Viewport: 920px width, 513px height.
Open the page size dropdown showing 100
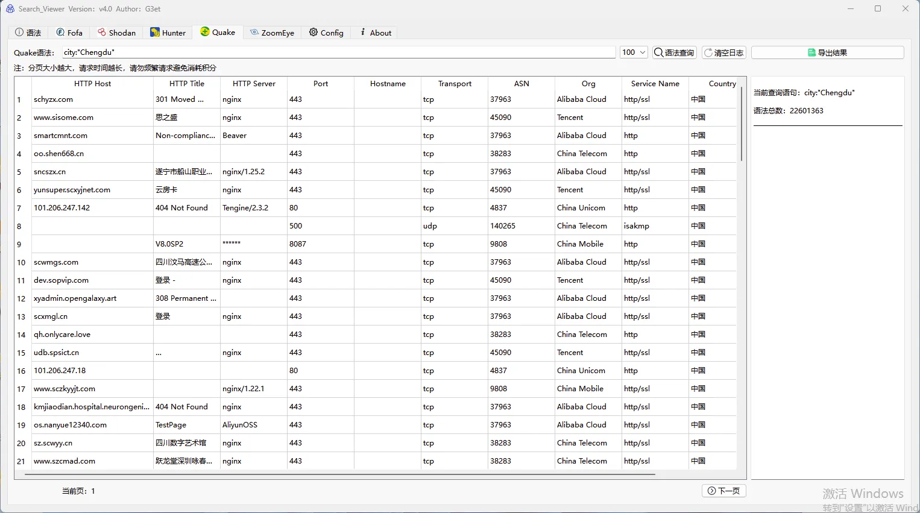pyautogui.click(x=634, y=52)
